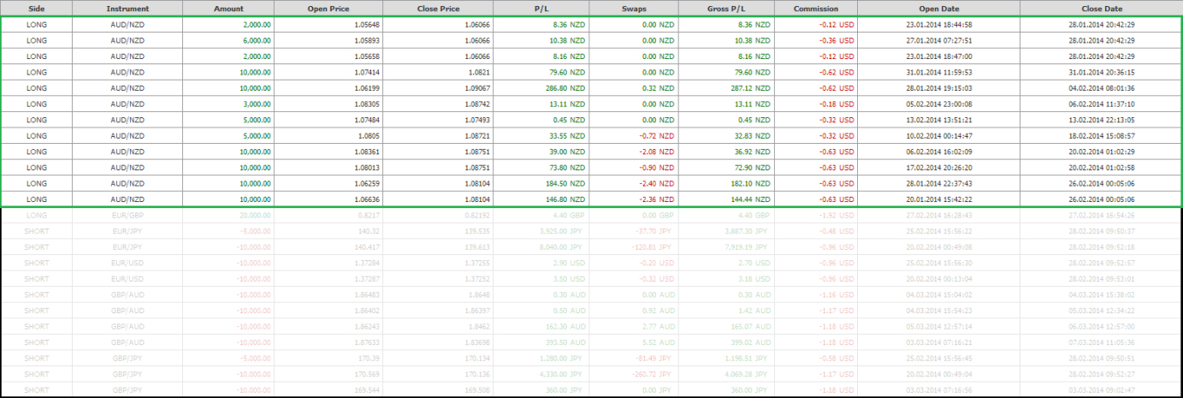Click close date 31.01.2014 20:36:15
The image size is (1183, 398).
point(1101,73)
